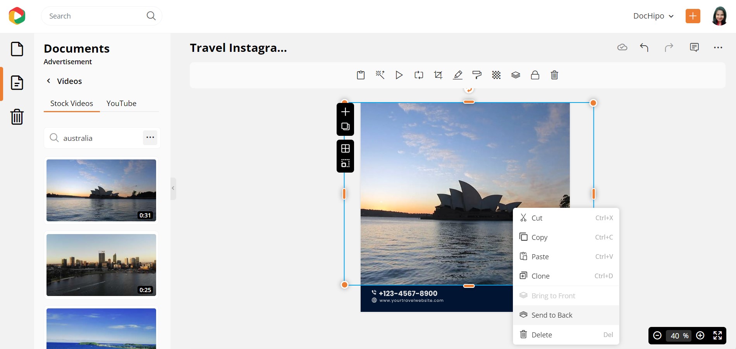Open the blank document sidebar icon
The height and width of the screenshot is (349, 736).
[17, 49]
